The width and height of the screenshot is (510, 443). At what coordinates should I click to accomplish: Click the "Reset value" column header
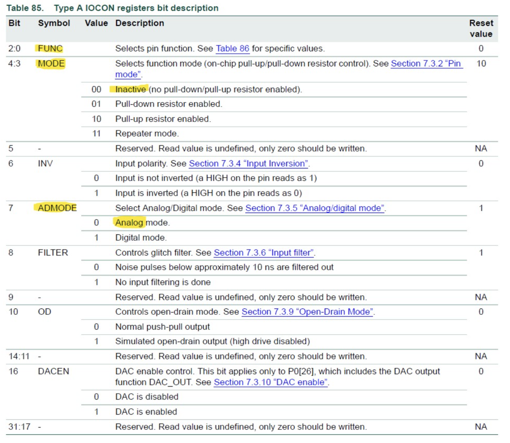coord(481,28)
